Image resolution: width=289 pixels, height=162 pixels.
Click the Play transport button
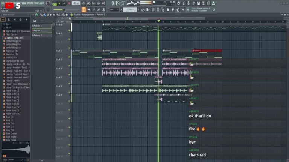(x=59, y=3)
